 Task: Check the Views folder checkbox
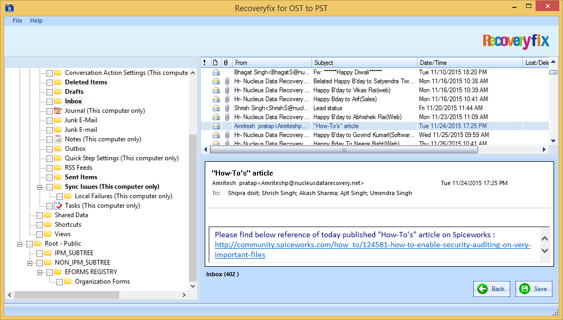(40, 235)
